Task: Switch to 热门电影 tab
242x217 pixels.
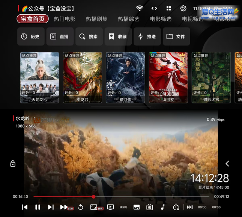Action: (65, 19)
